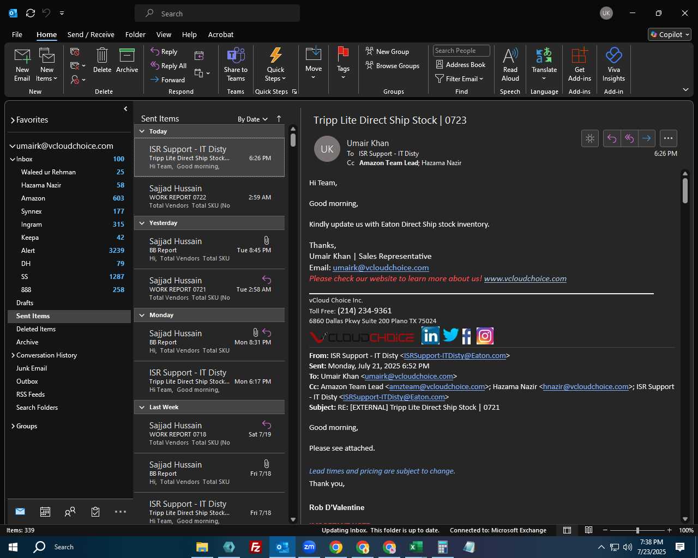Viewport: 698px width, 558px height.
Task: Forward the message from the ribbon
Action: 167,80
